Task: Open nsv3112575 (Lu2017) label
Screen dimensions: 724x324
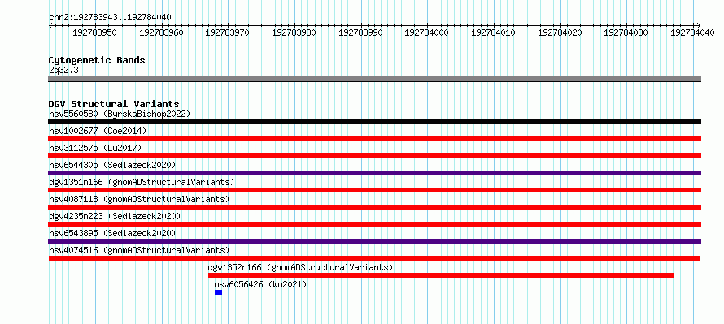Action: click(x=95, y=148)
